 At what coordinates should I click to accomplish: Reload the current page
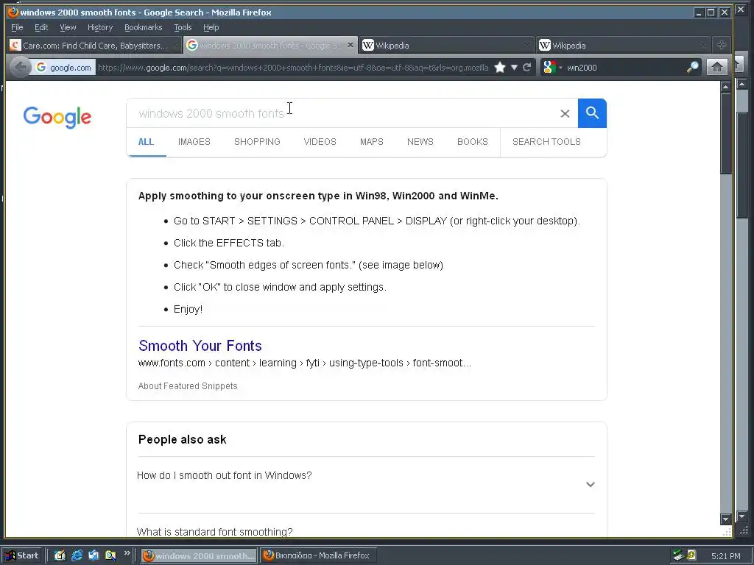tap(527, 67)
